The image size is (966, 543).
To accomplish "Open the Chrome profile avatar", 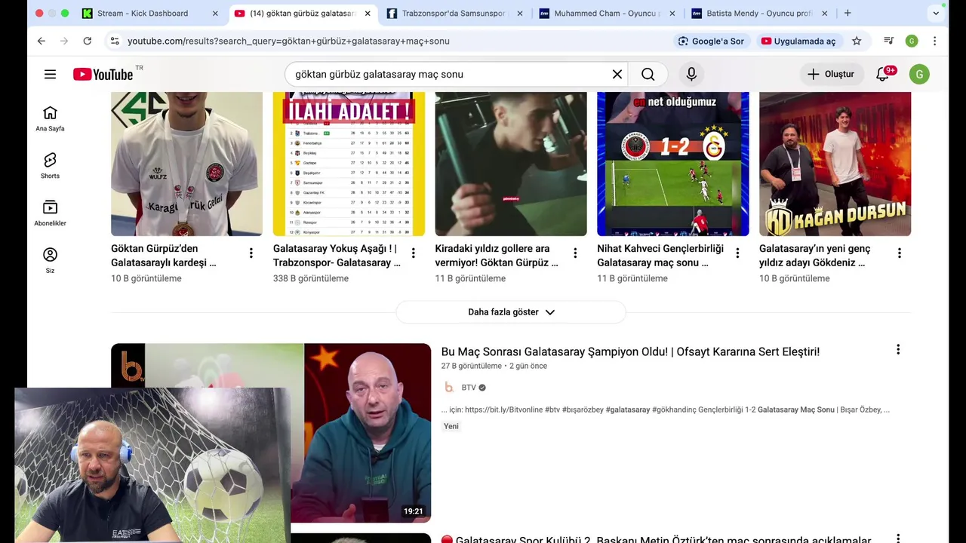I will [912, 41].
